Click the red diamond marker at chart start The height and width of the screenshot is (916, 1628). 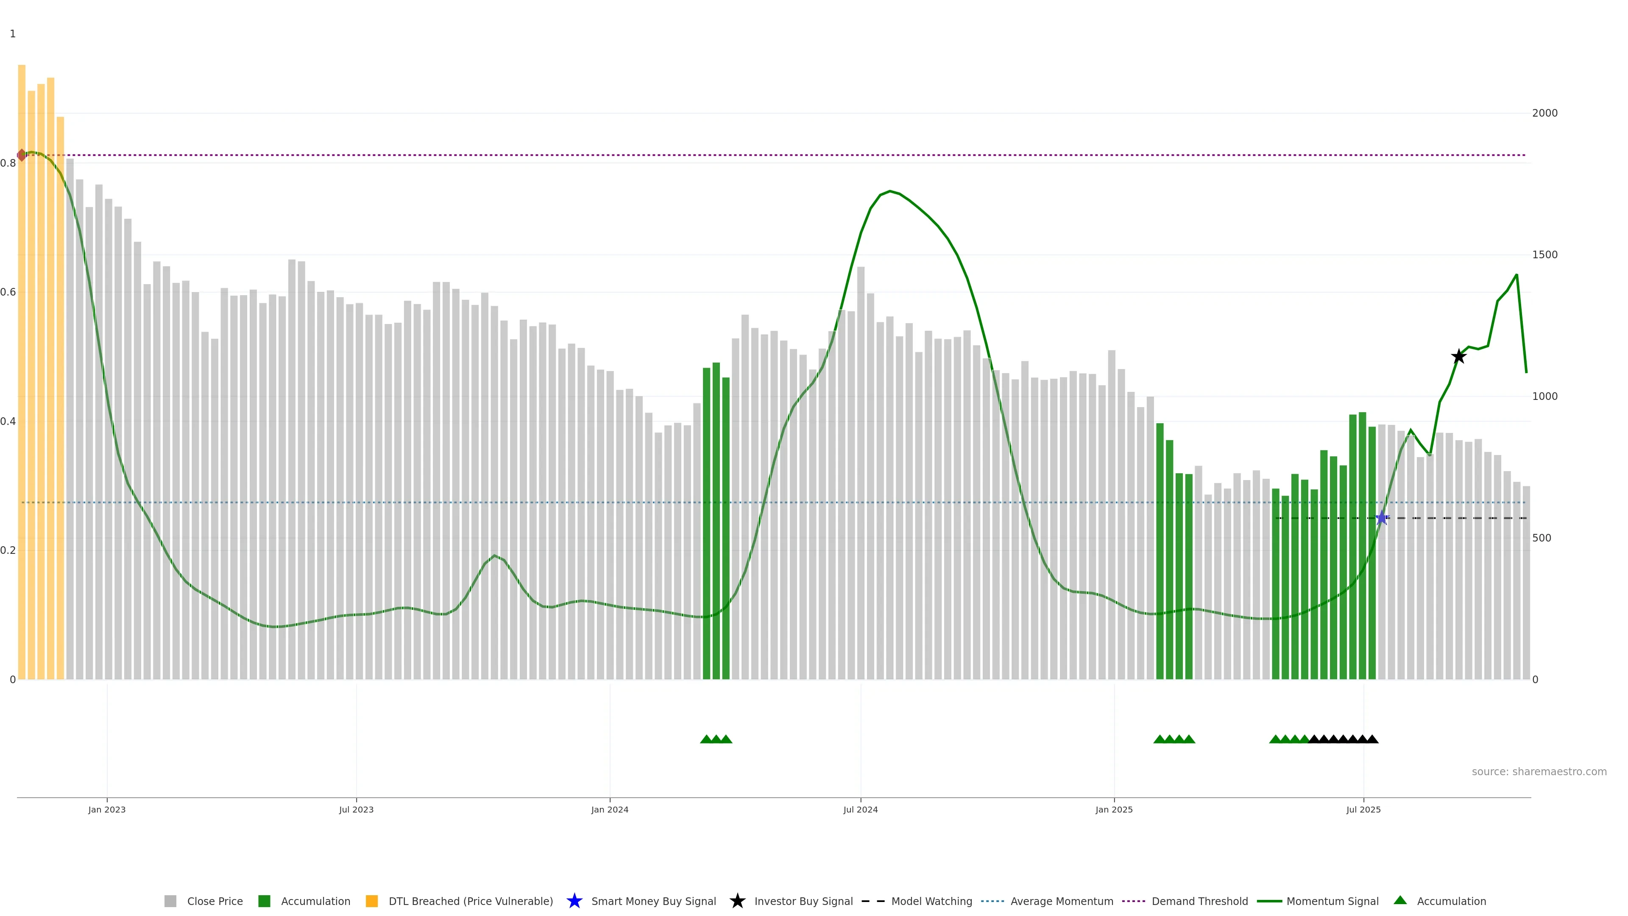click(22, 155)
